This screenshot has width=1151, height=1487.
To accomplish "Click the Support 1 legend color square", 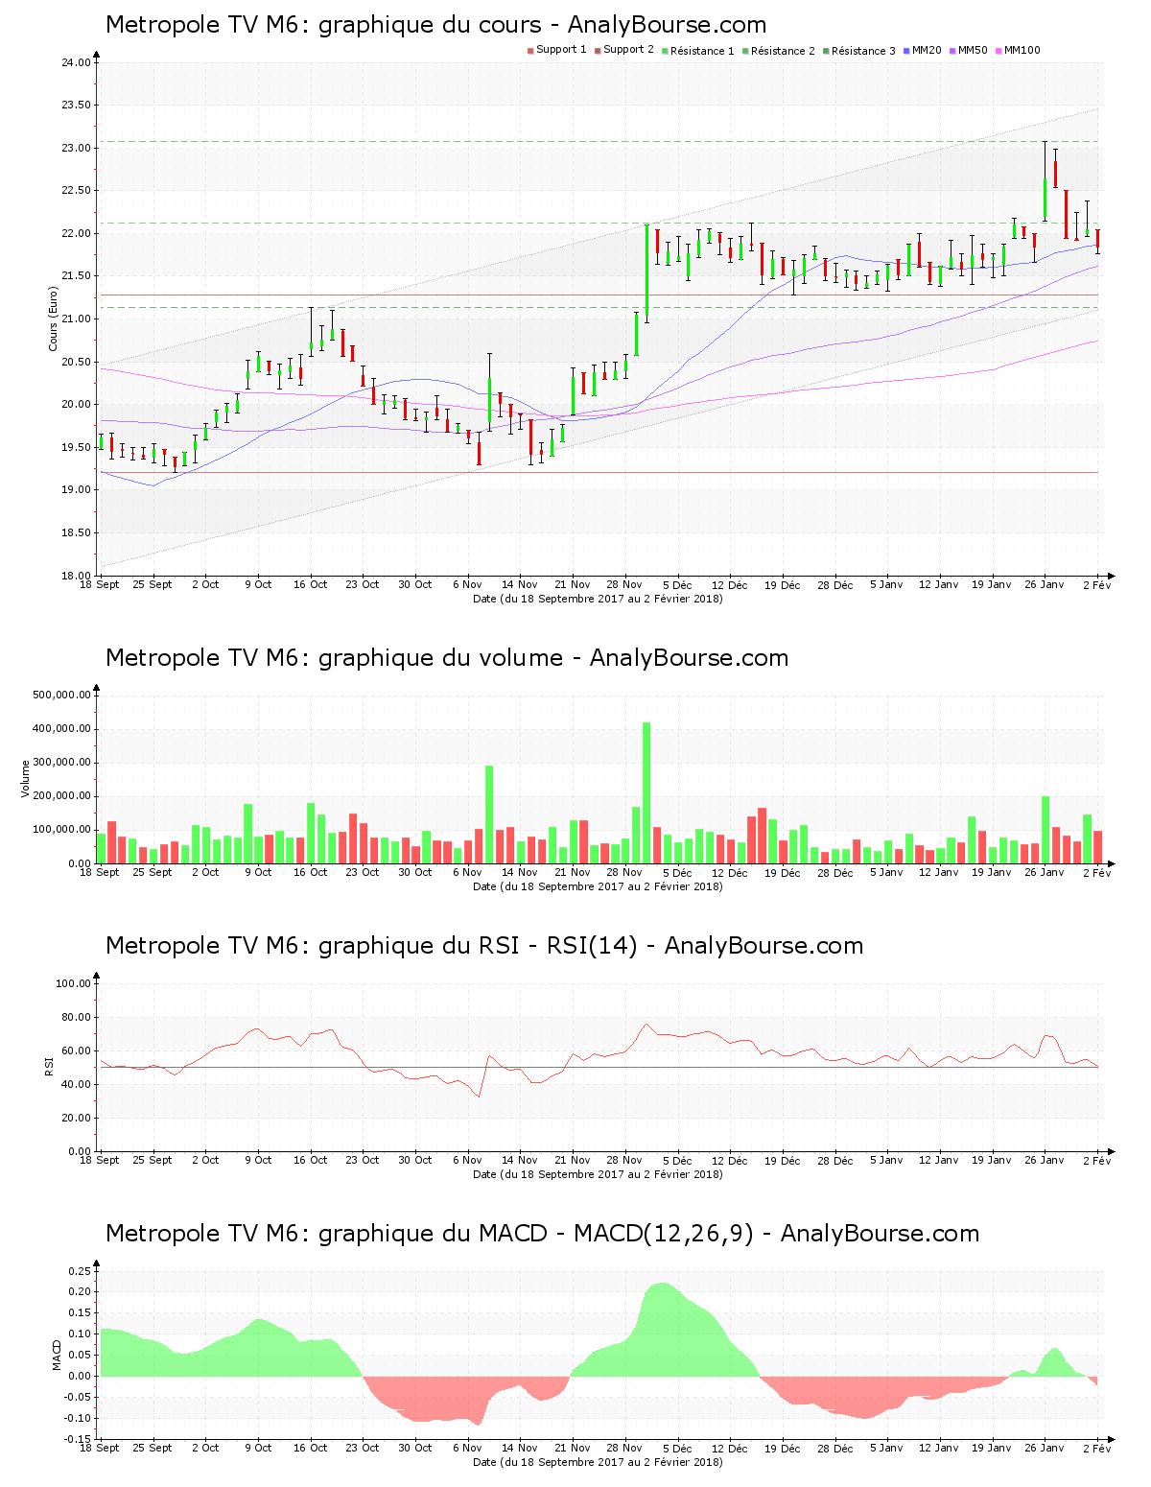I will 530,51.
